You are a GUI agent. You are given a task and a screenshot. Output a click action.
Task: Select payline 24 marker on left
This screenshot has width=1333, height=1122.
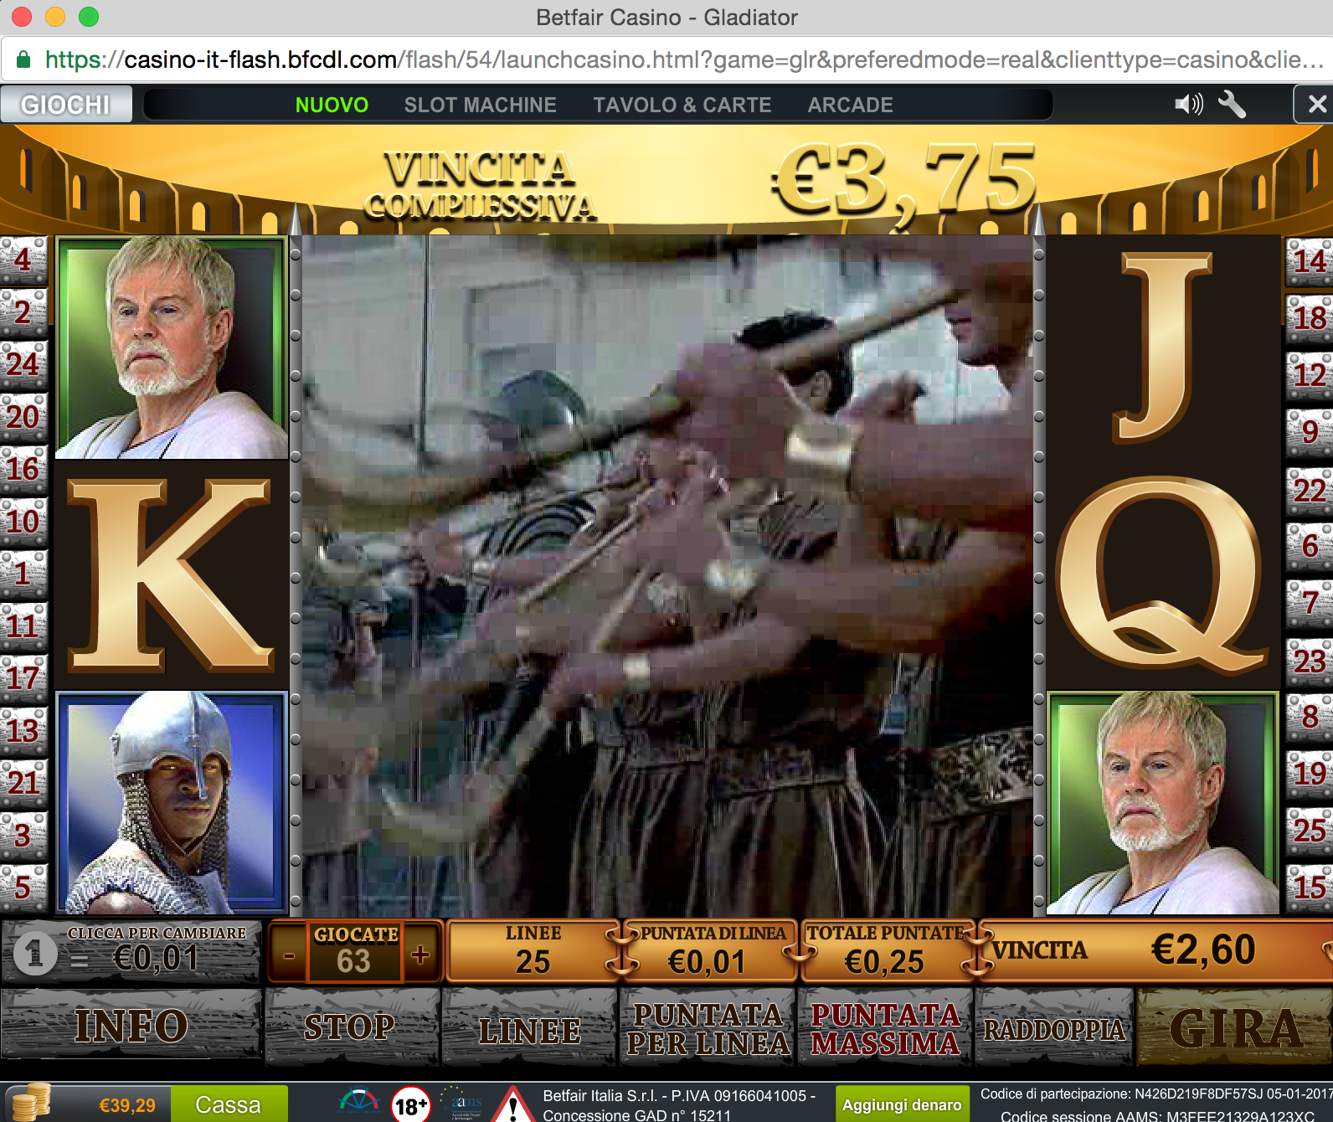[23, 364]
